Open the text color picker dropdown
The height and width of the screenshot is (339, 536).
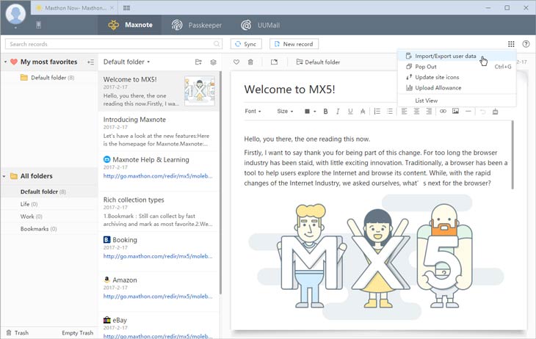[x=310, y=111]
